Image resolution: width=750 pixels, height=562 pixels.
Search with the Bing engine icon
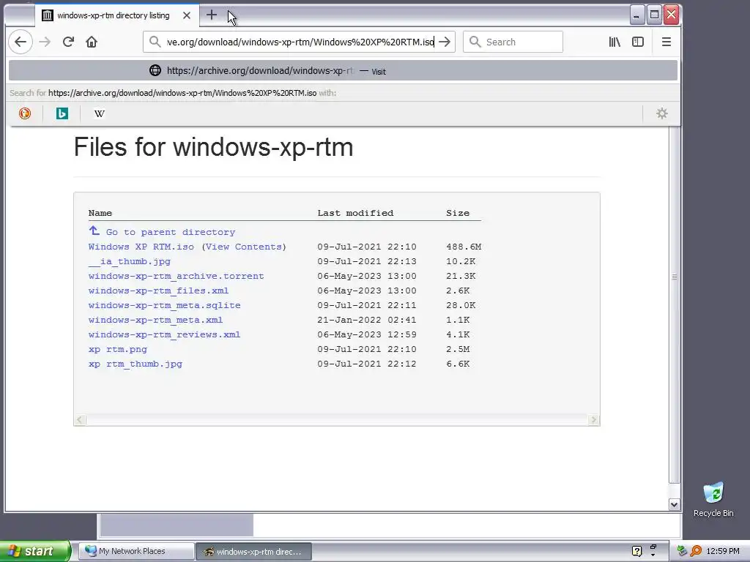tap(62, 113)
